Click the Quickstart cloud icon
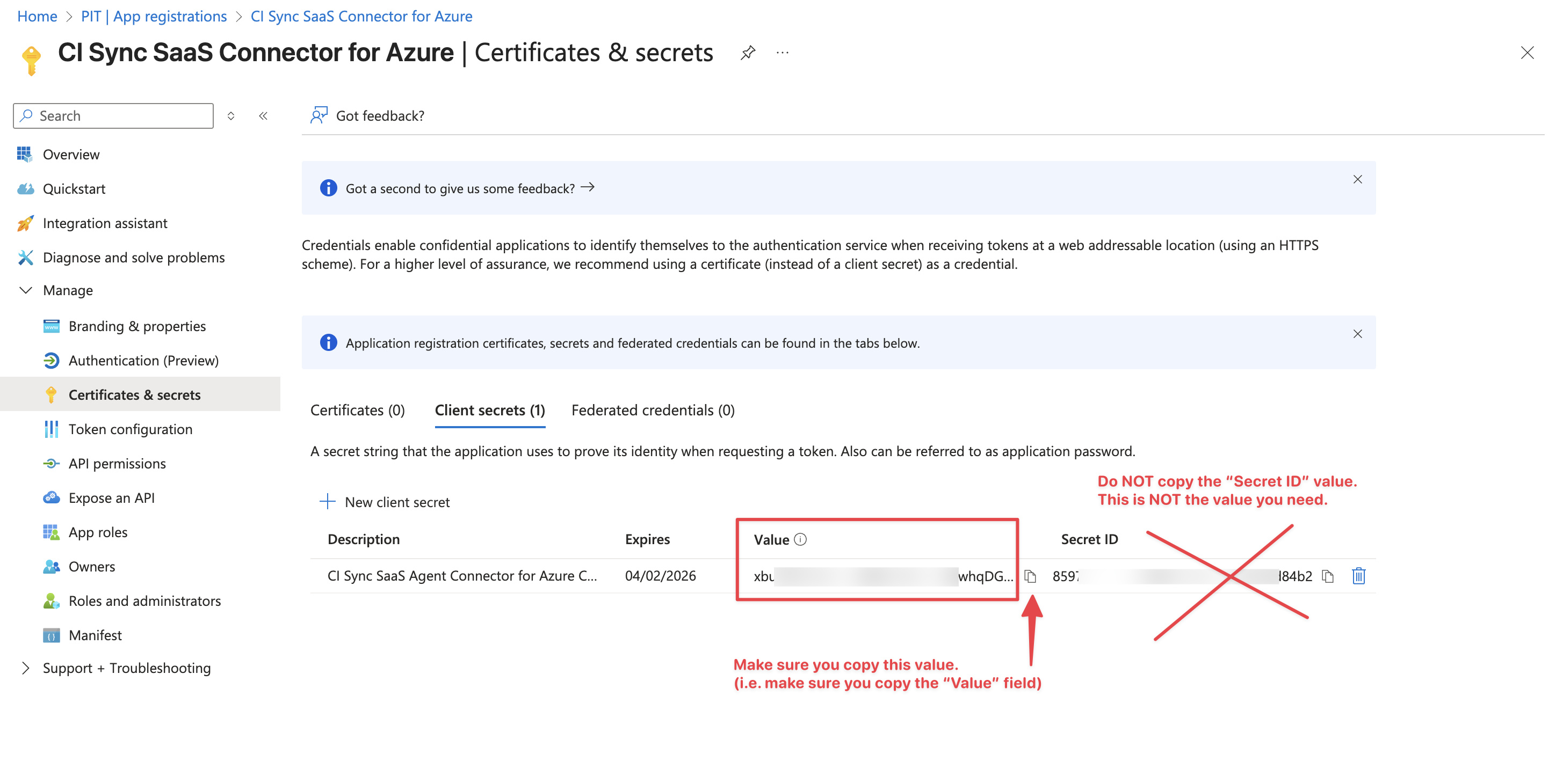Screen dimensions: 1563x762 (25, 189)
